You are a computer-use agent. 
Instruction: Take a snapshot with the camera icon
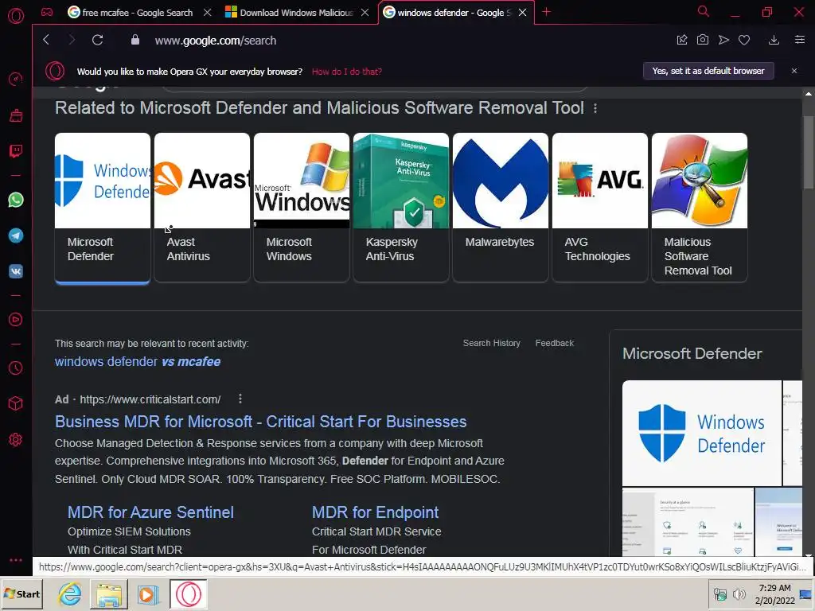703,40
